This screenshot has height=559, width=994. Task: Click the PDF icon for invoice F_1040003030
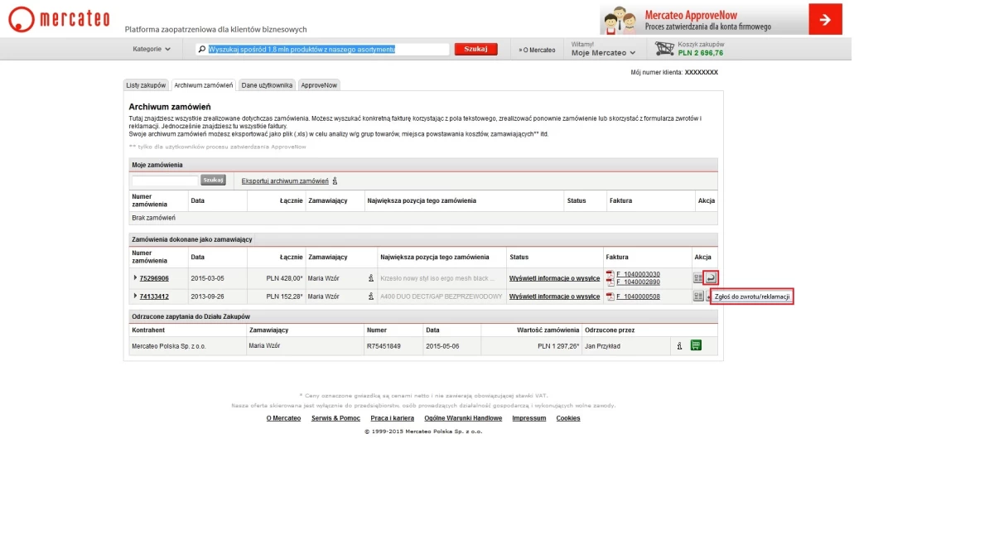(610, 274)
